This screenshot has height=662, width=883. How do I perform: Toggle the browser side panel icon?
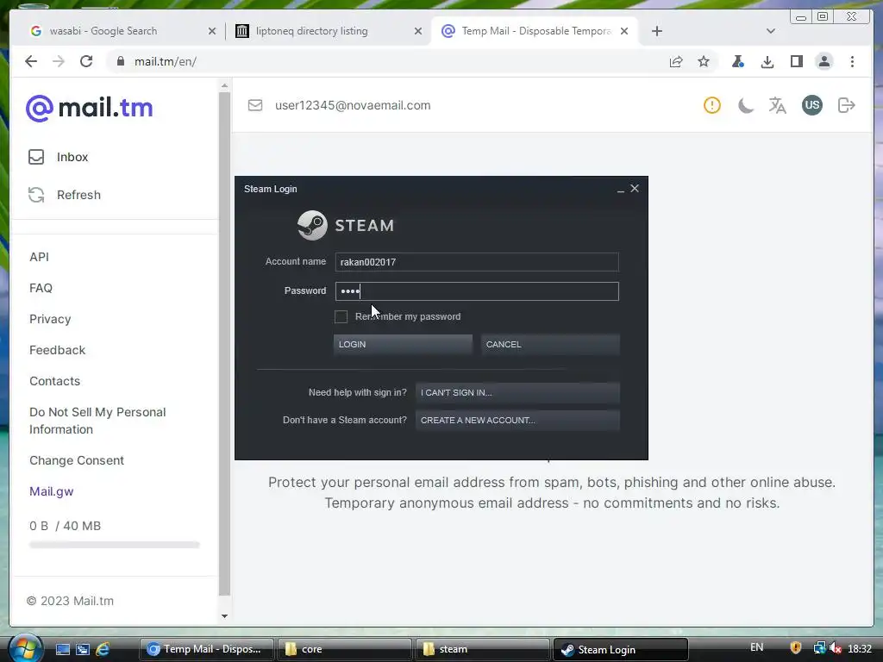click(x=796, y=61)
